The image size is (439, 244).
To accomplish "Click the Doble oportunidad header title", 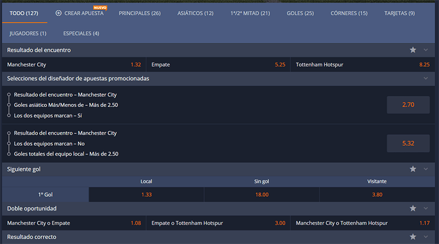I will tap(32, 208).
